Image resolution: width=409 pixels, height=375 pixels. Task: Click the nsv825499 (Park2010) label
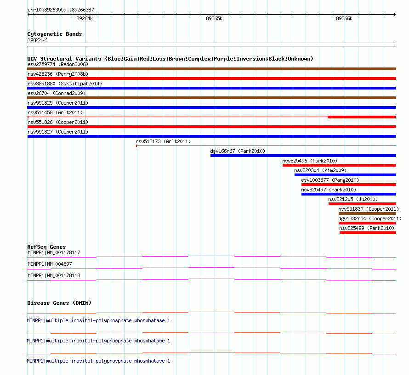tap(367, 228)
